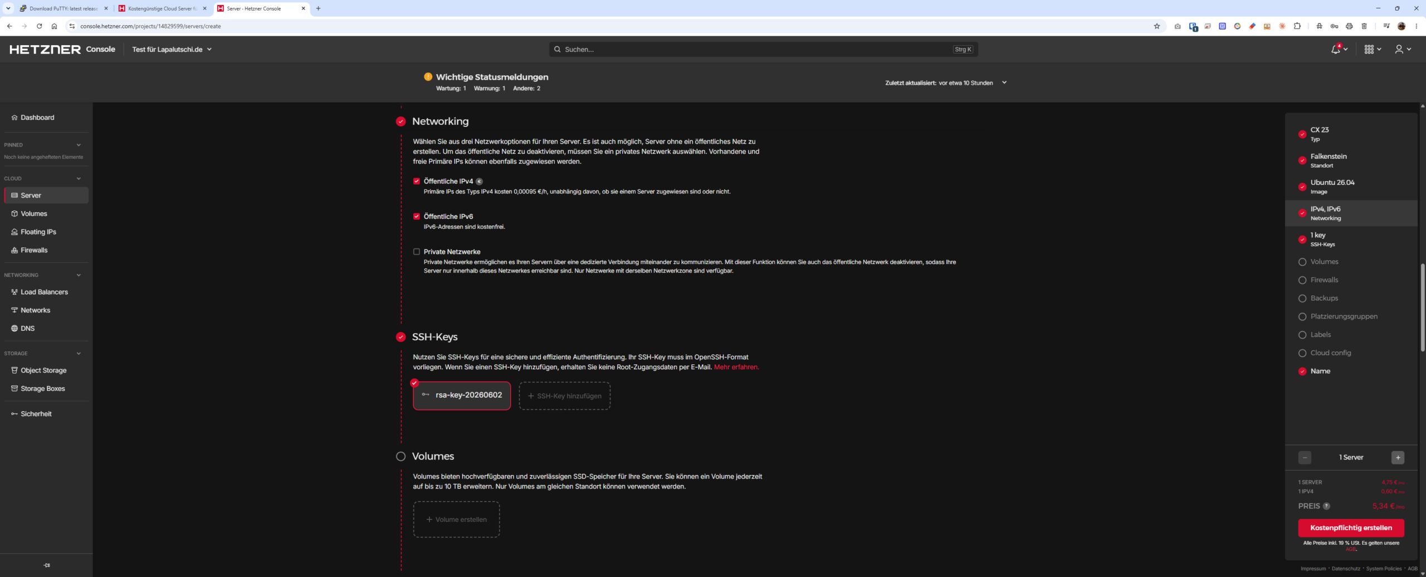Click the PREIS help question icon
The image size is (1426, 577).
click(1327, 506)
